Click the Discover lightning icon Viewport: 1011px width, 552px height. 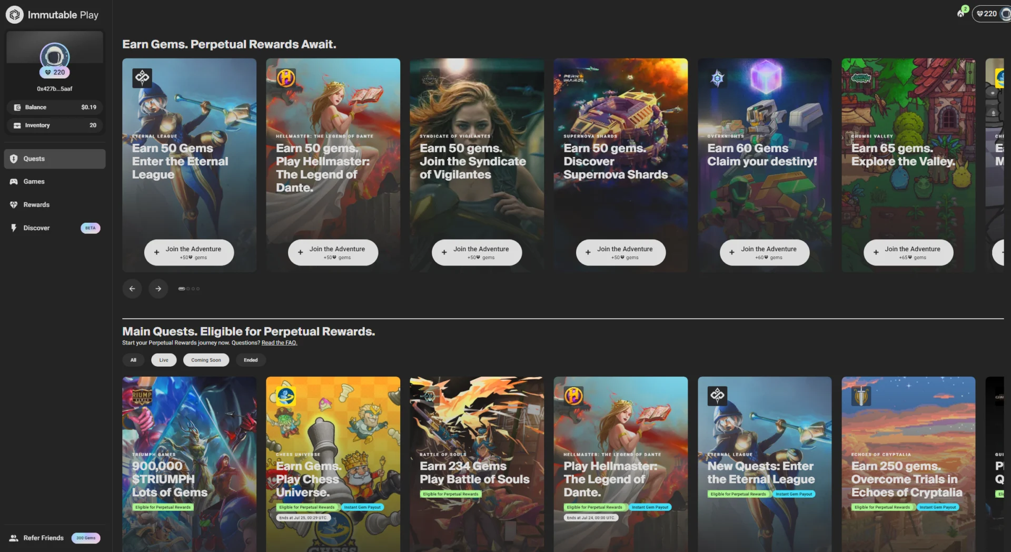pyautogui.click(x=14, y=228)
